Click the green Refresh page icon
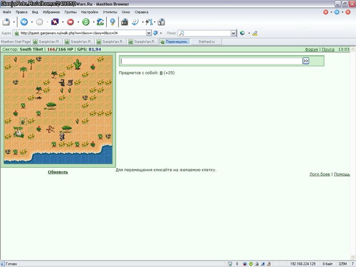Viewport: 356px width, 267px height. (86, 22)
